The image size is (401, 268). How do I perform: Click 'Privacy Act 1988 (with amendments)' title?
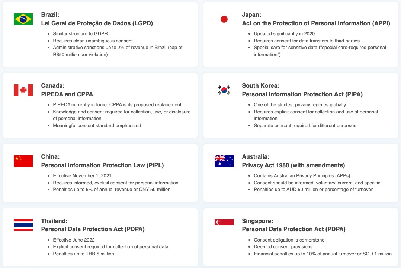coord(293,165)
